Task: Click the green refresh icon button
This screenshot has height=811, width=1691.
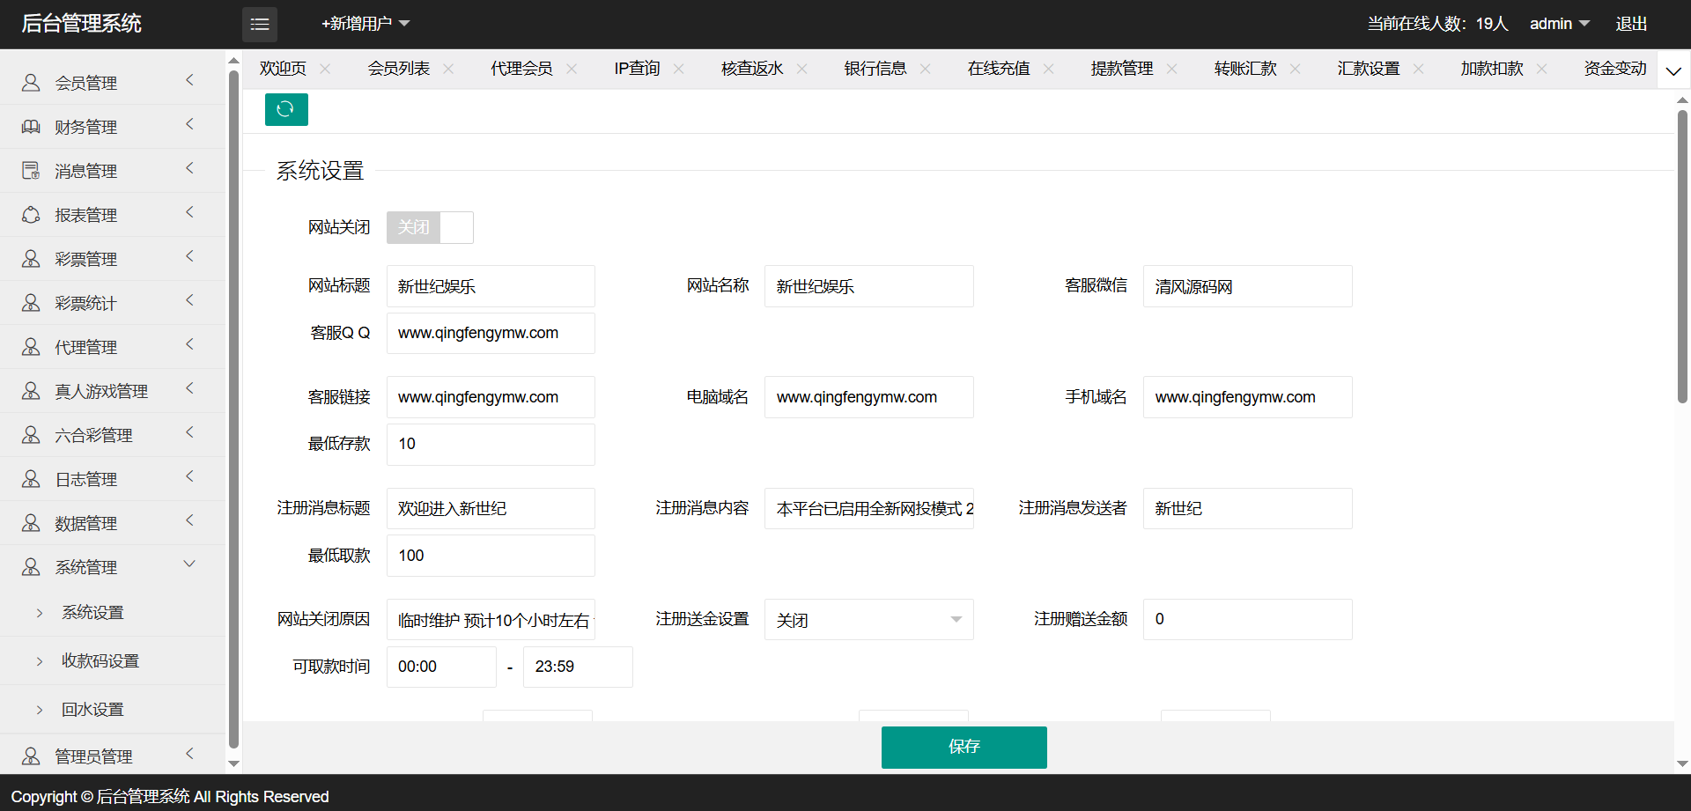Action: (x=286, y=109)
